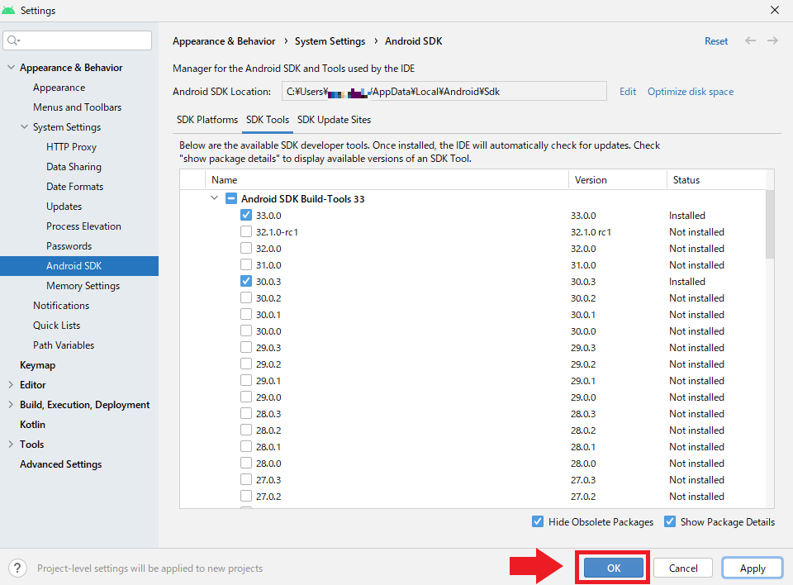793x585 pixels.
Task: Open Keymap settings page
Action: [38, 365]
